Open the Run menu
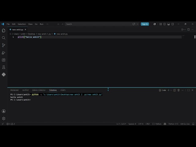The width and height of the screenshot is (196, 147). (x=42, y=24)
